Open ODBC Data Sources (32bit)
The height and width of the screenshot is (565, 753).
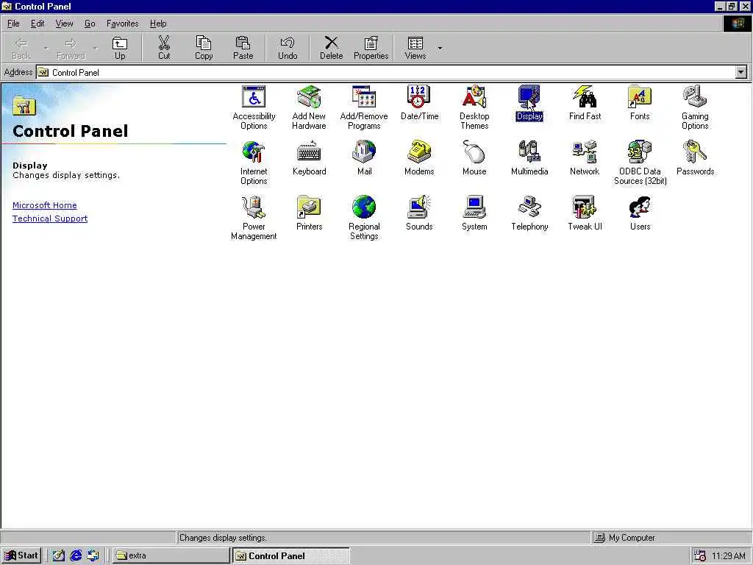[x=640, y=163]
